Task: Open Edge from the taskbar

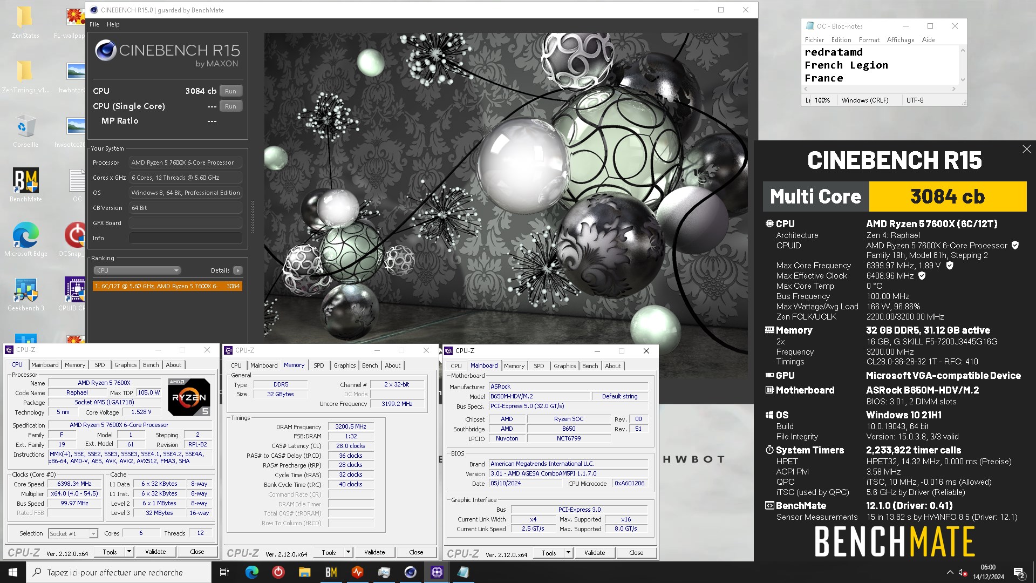Action: [251, 572]
